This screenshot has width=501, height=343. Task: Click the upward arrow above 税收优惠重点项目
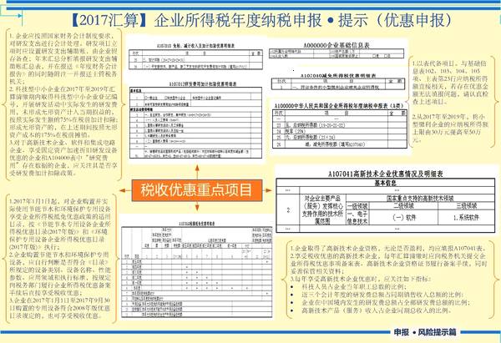[x=197, y=172]
